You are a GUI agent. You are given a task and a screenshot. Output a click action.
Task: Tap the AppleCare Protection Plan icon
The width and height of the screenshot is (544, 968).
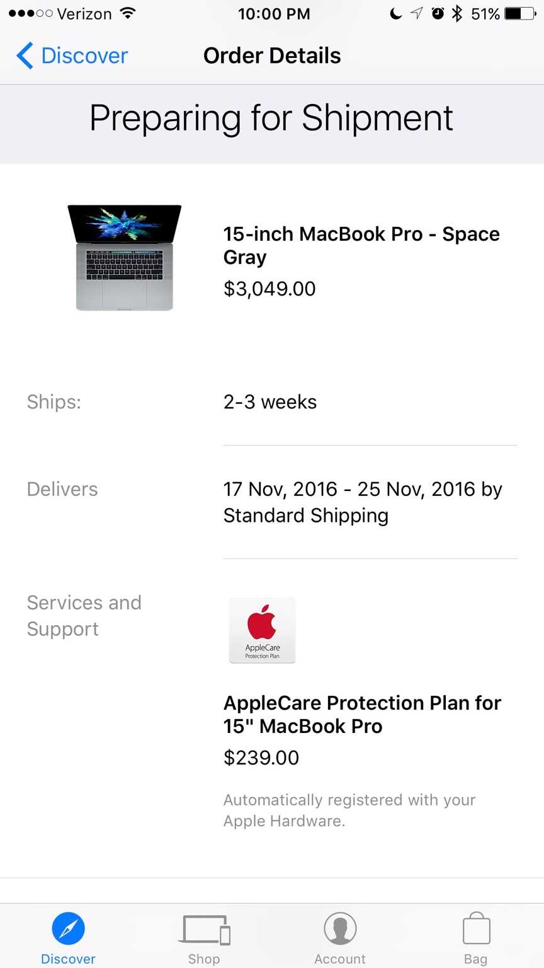(x=262, y=630)
